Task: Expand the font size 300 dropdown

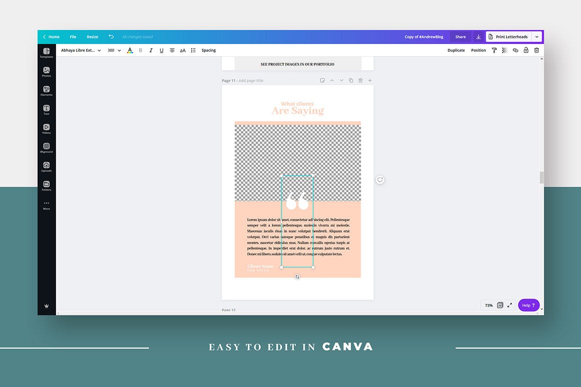Action: [x=114, y=50]
